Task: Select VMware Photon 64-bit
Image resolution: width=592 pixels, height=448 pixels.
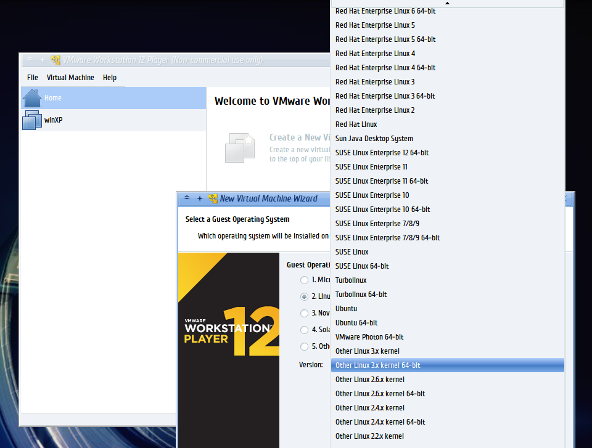Action: [448, 336]
